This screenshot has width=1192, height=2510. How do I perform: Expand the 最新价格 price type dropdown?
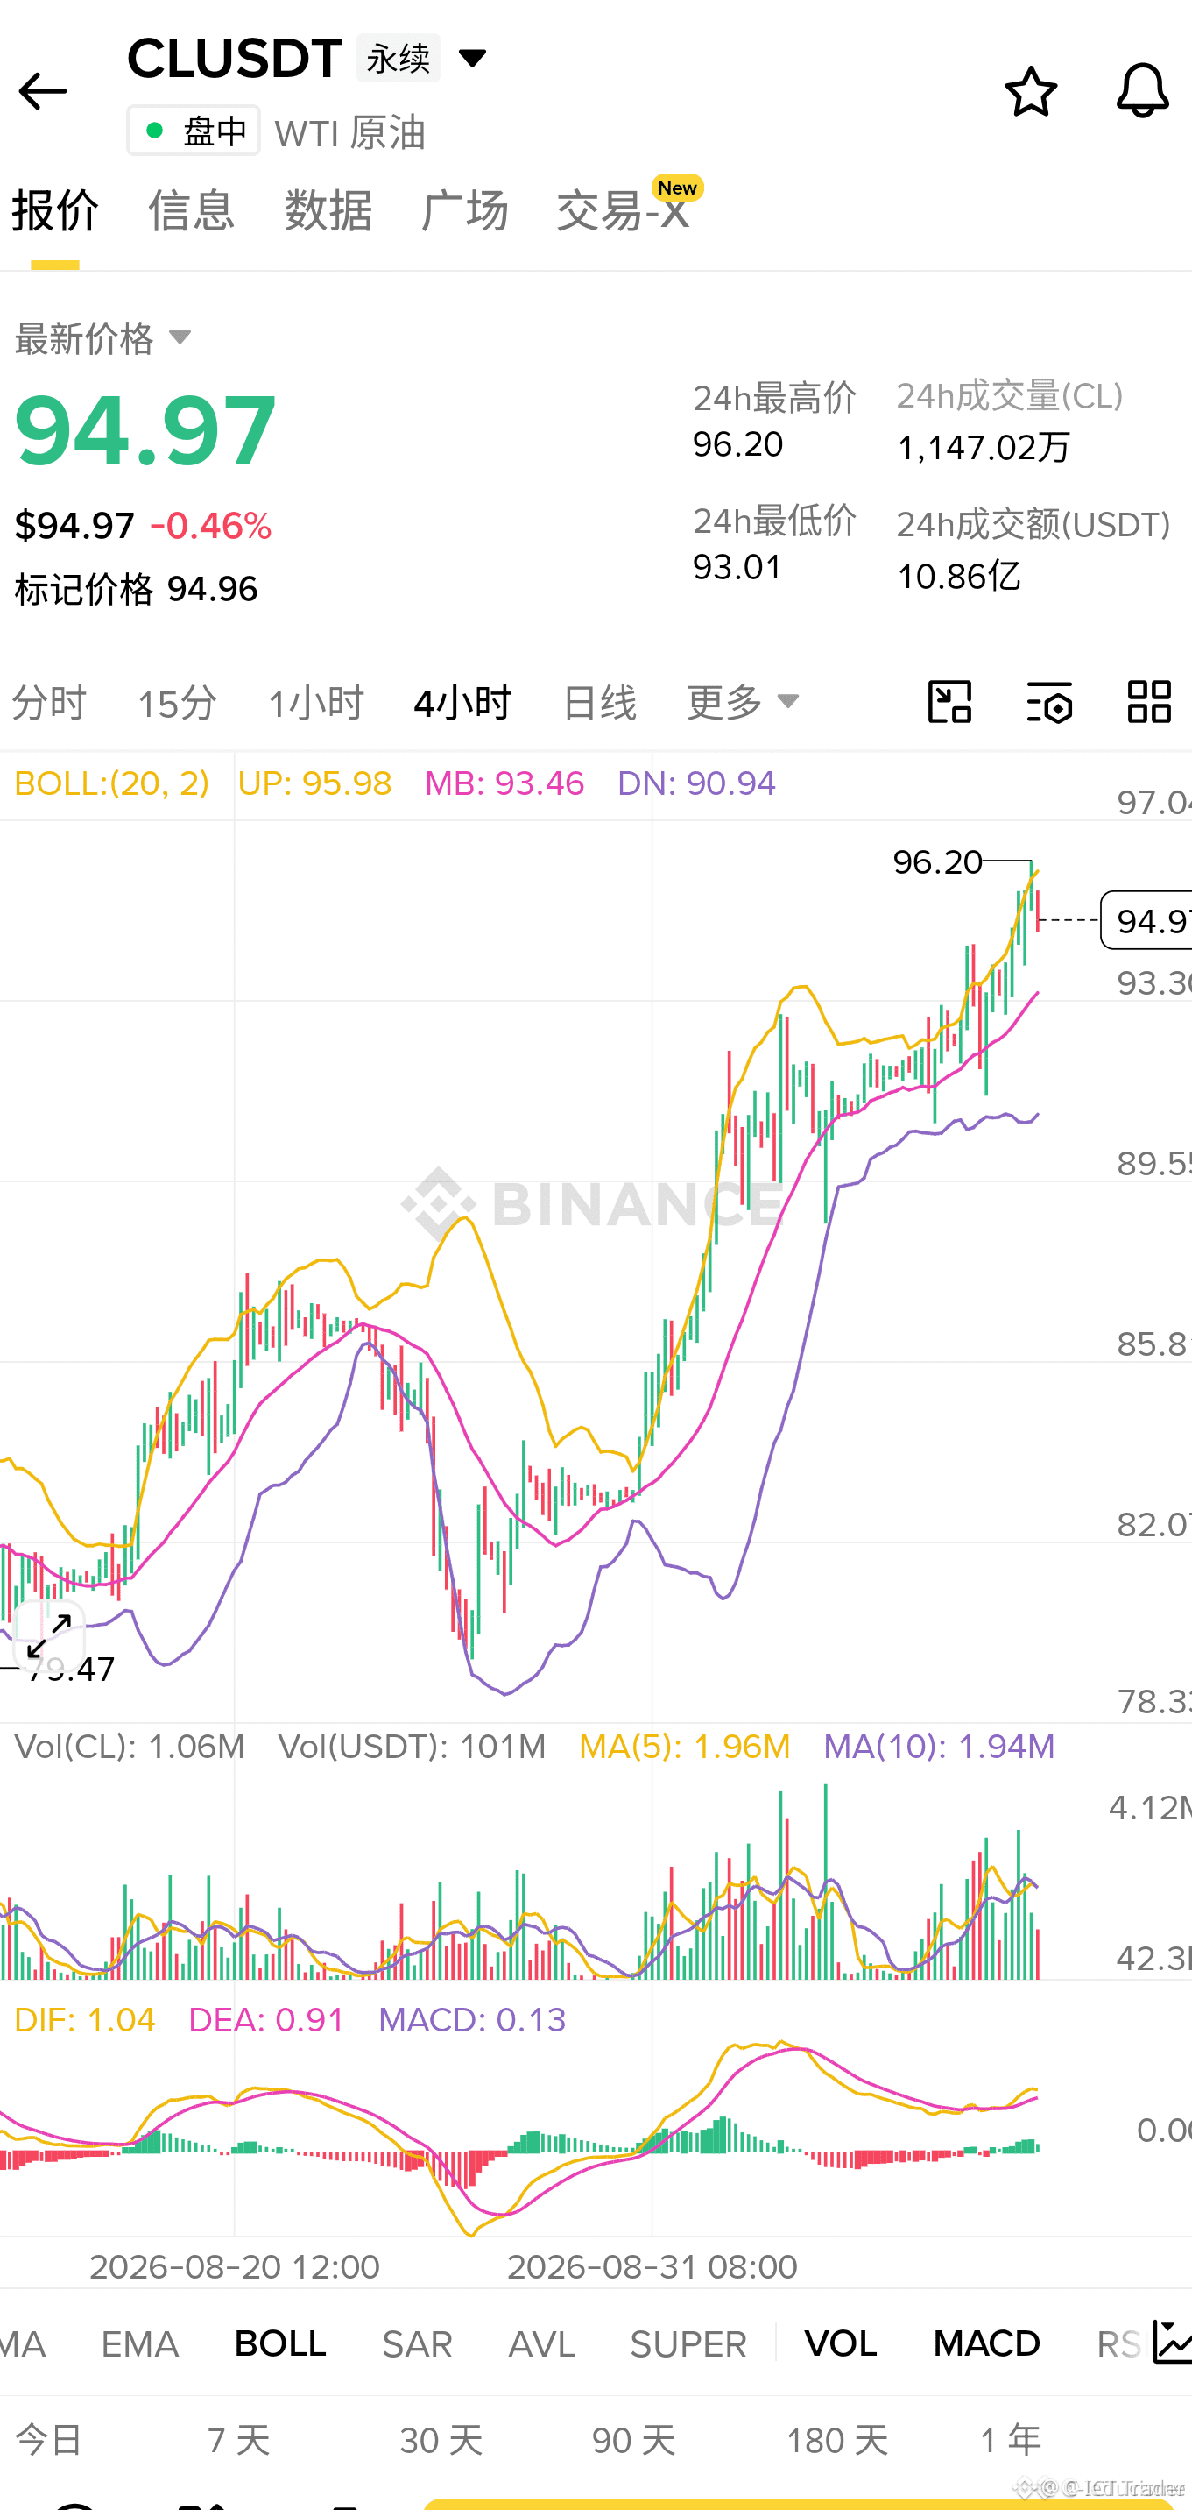pos(103,338)
